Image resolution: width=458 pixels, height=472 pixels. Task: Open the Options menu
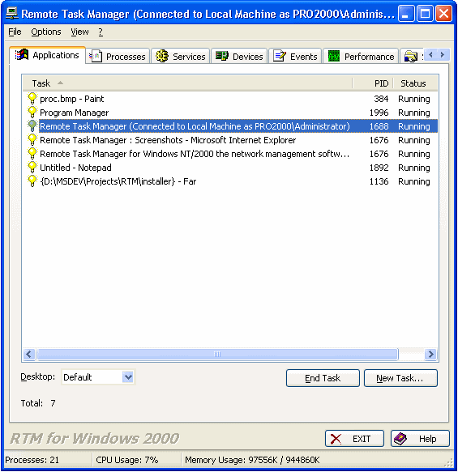pyautogui.click(x=46, y=32)
